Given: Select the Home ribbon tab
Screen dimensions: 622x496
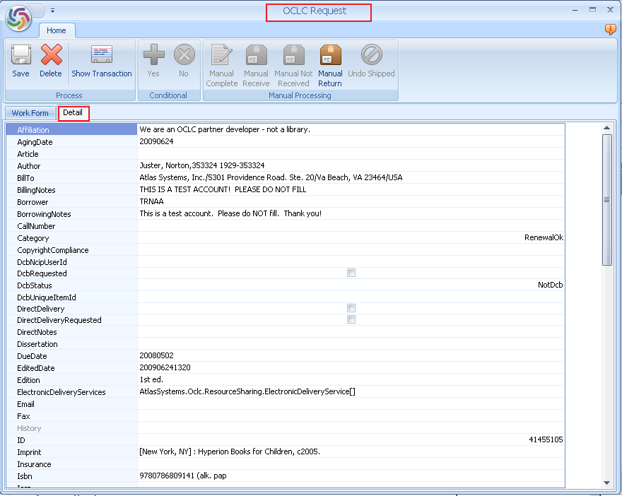Looking at the screenshot, I should point(57,30).
